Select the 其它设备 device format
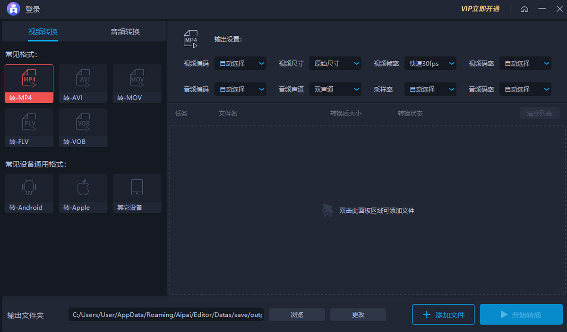This screenshot has height=332, width=567. coord(137,193)
